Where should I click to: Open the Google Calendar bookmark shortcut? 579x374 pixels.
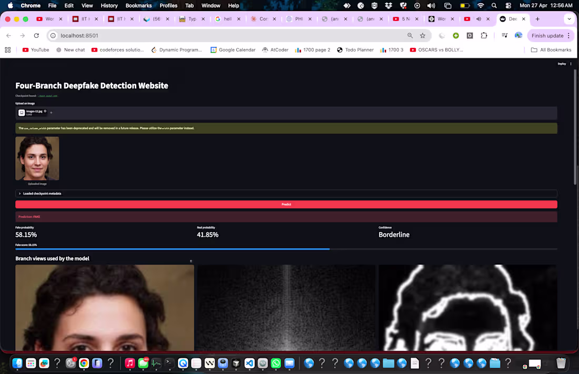pos(233,49)
